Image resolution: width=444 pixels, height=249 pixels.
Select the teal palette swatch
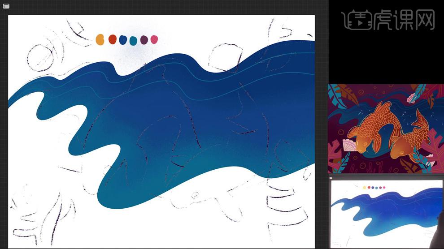[133, 41]
